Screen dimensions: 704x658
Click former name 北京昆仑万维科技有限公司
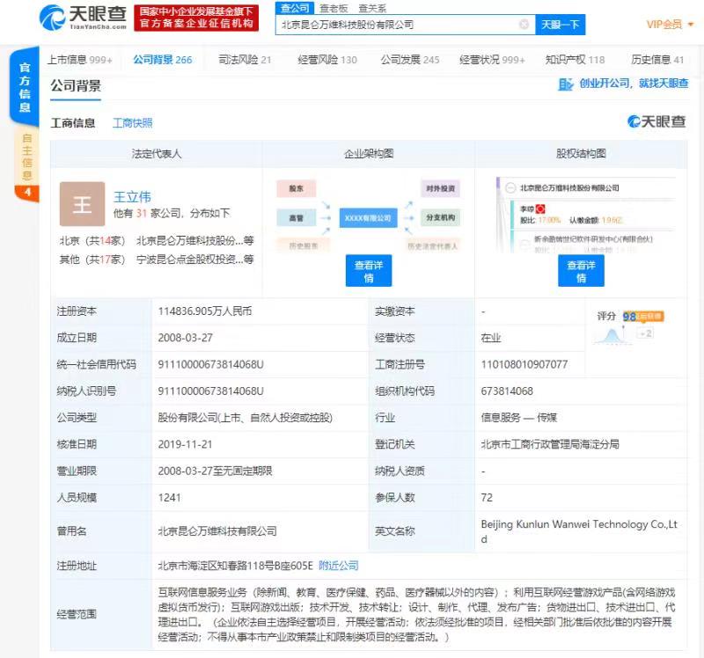click(217, 531)
